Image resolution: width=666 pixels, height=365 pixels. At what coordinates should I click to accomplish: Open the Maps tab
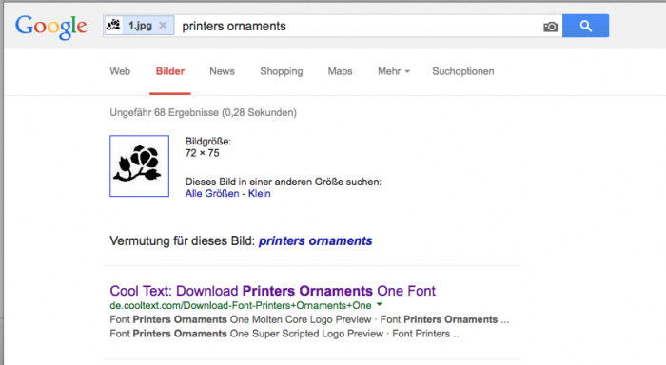(x=340, y=71)
